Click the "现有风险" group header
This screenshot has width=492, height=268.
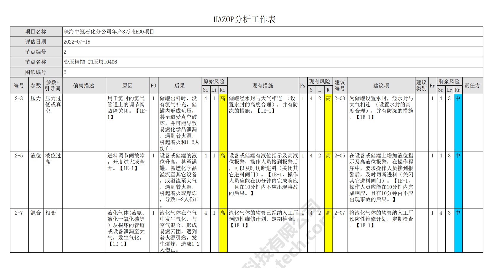[x=320, y=82]
